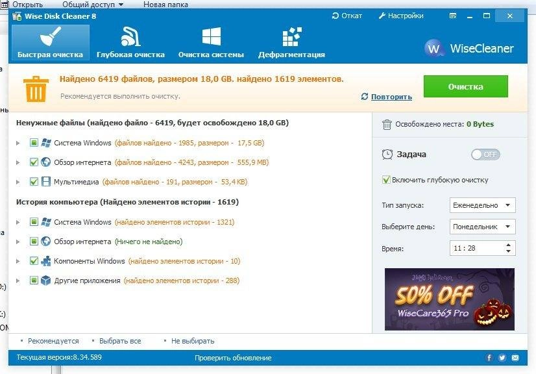Expand Компоненты Windows category

coord(18,262)
